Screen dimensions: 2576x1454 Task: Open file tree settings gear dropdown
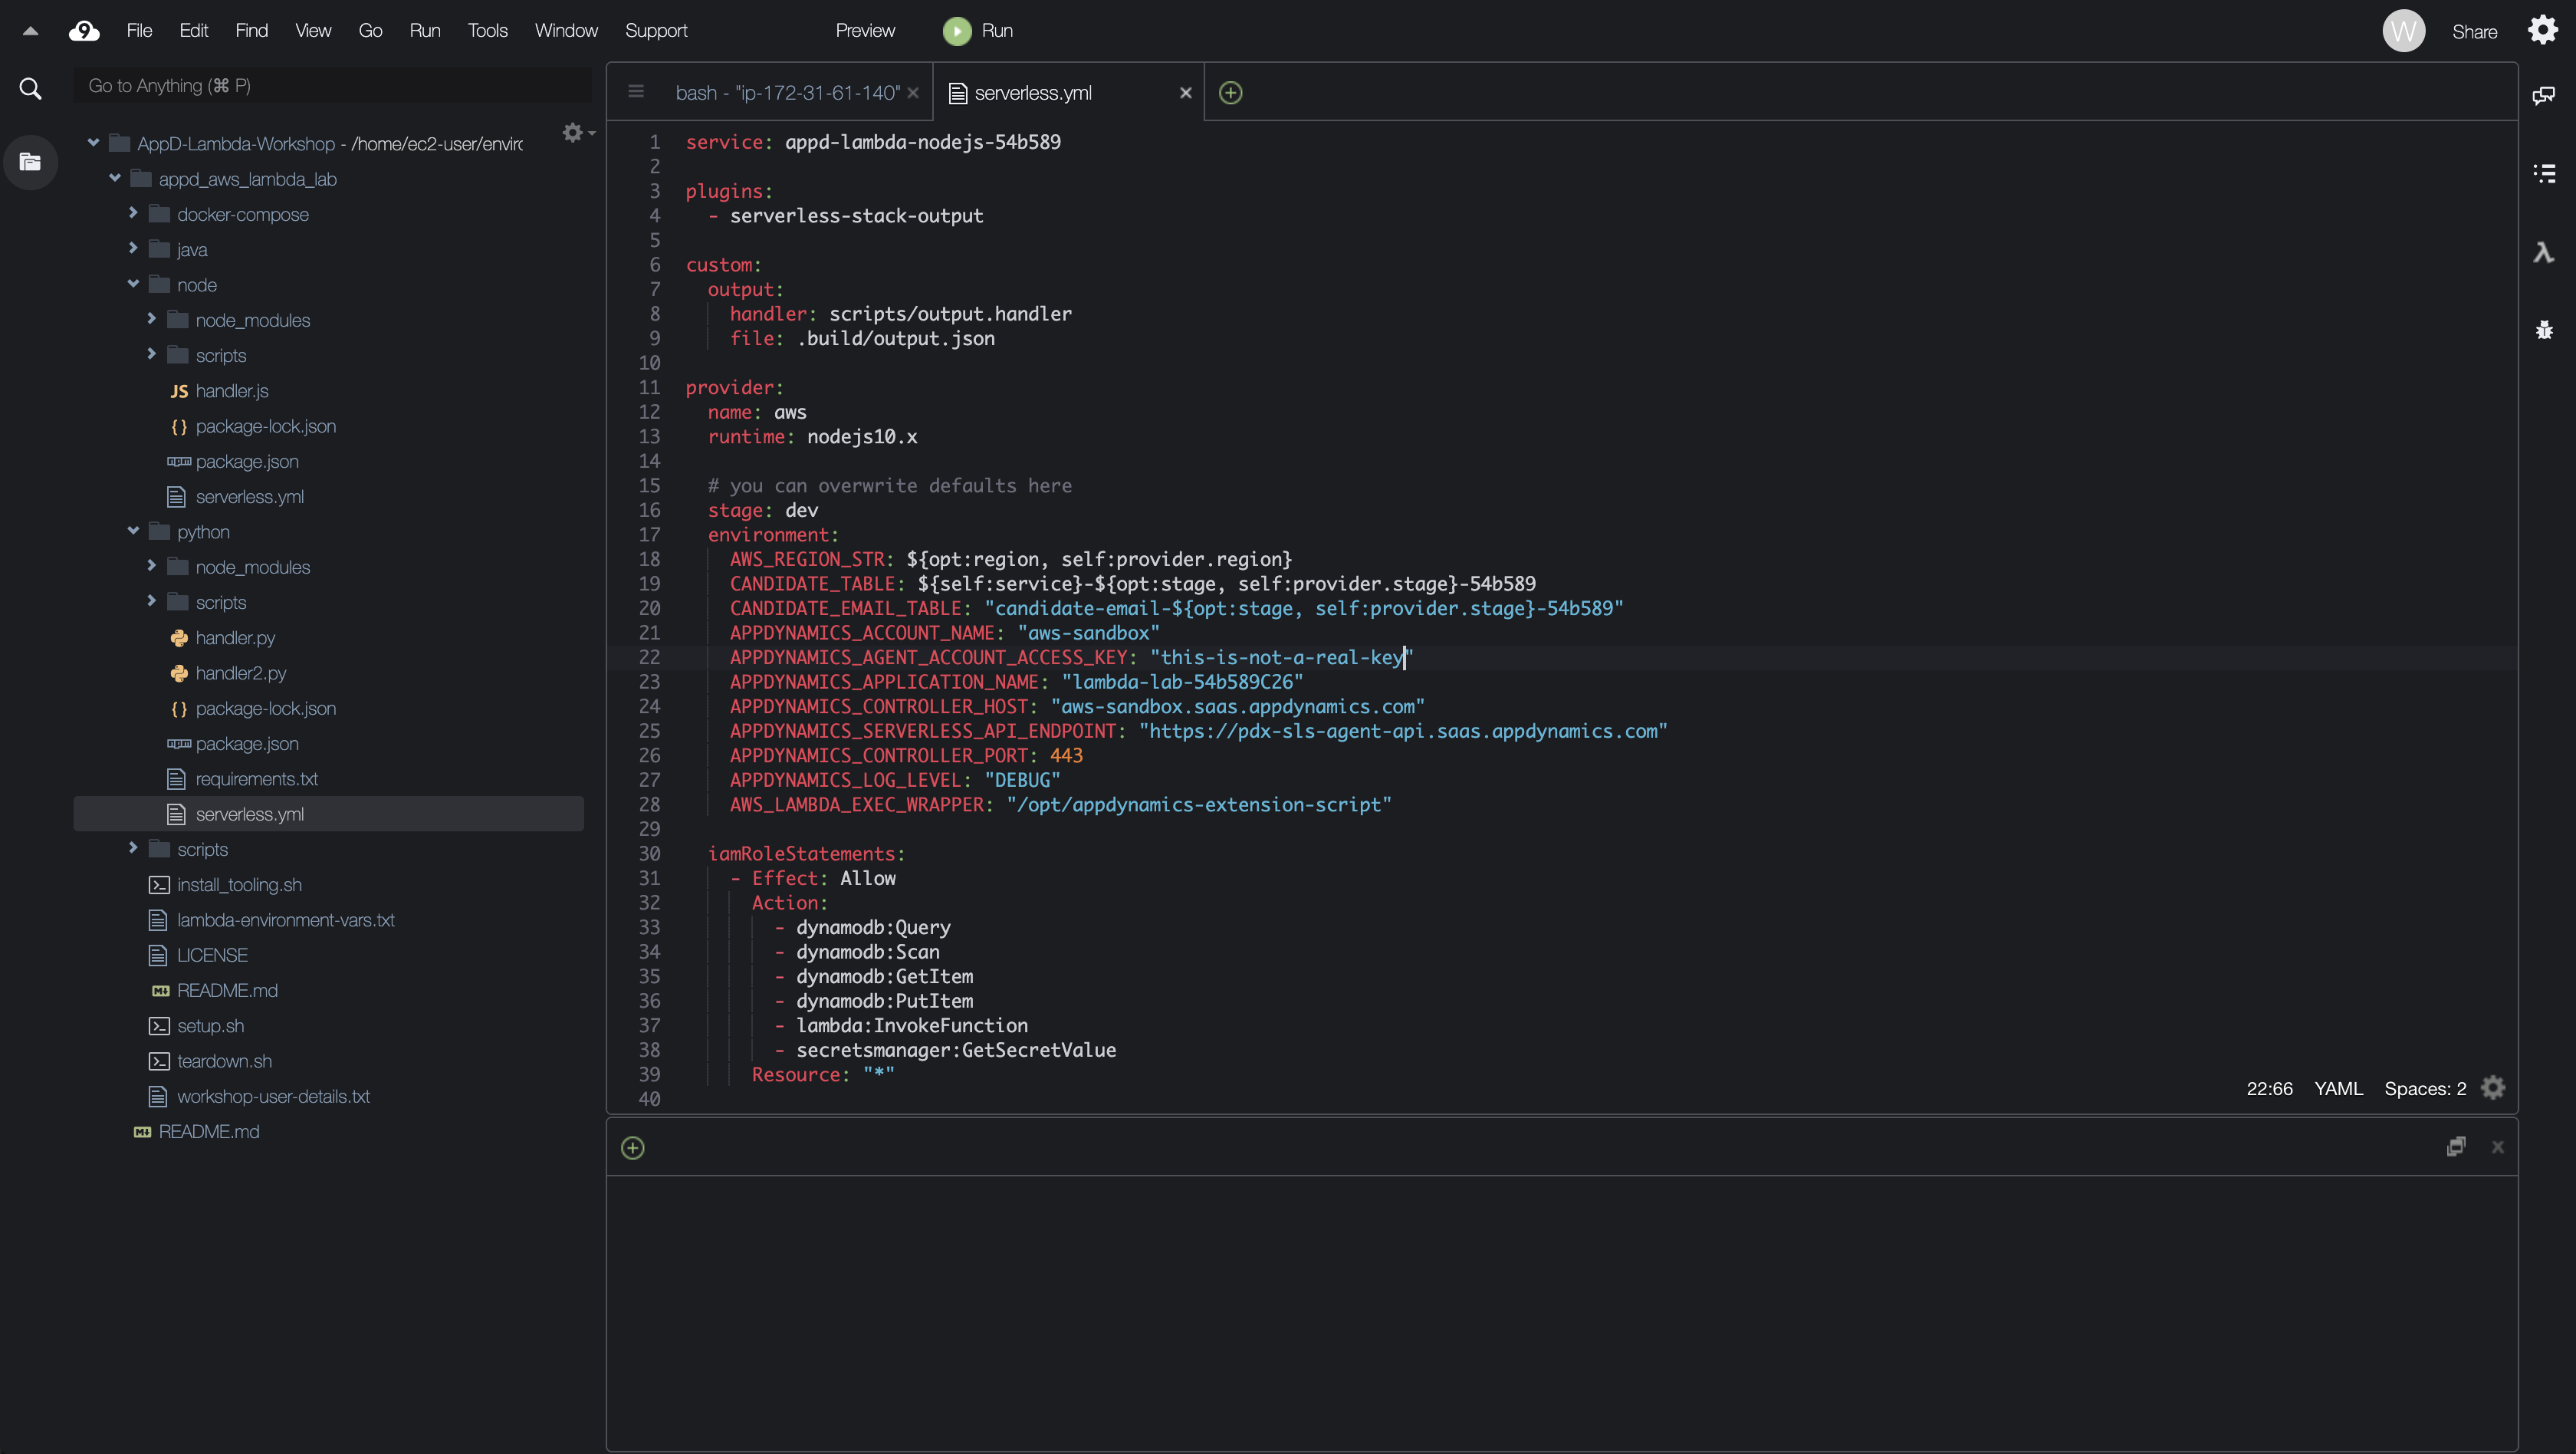pos(577,132)
